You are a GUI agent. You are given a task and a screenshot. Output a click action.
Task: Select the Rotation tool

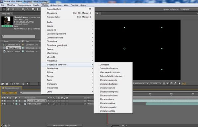[18, 9]
